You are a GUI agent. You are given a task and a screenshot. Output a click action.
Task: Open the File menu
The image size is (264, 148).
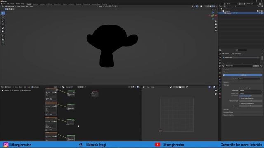5,4
